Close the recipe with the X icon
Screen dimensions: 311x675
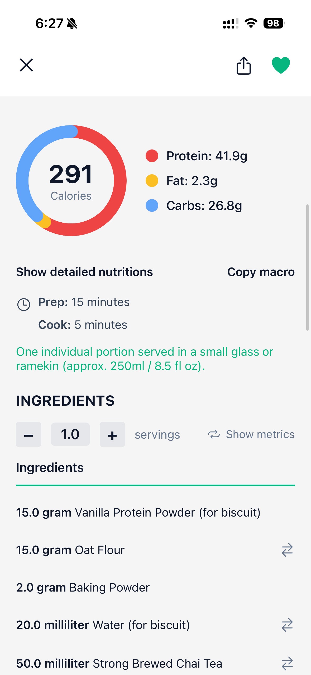coord(26,65)
